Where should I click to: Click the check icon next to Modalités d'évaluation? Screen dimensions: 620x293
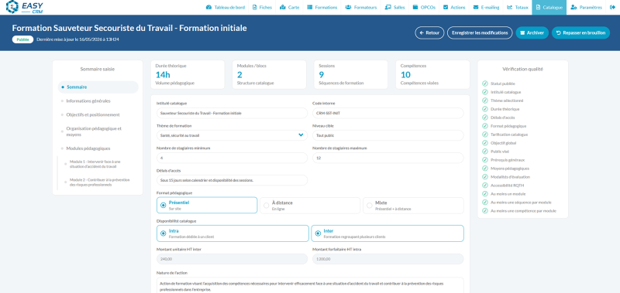485,177
